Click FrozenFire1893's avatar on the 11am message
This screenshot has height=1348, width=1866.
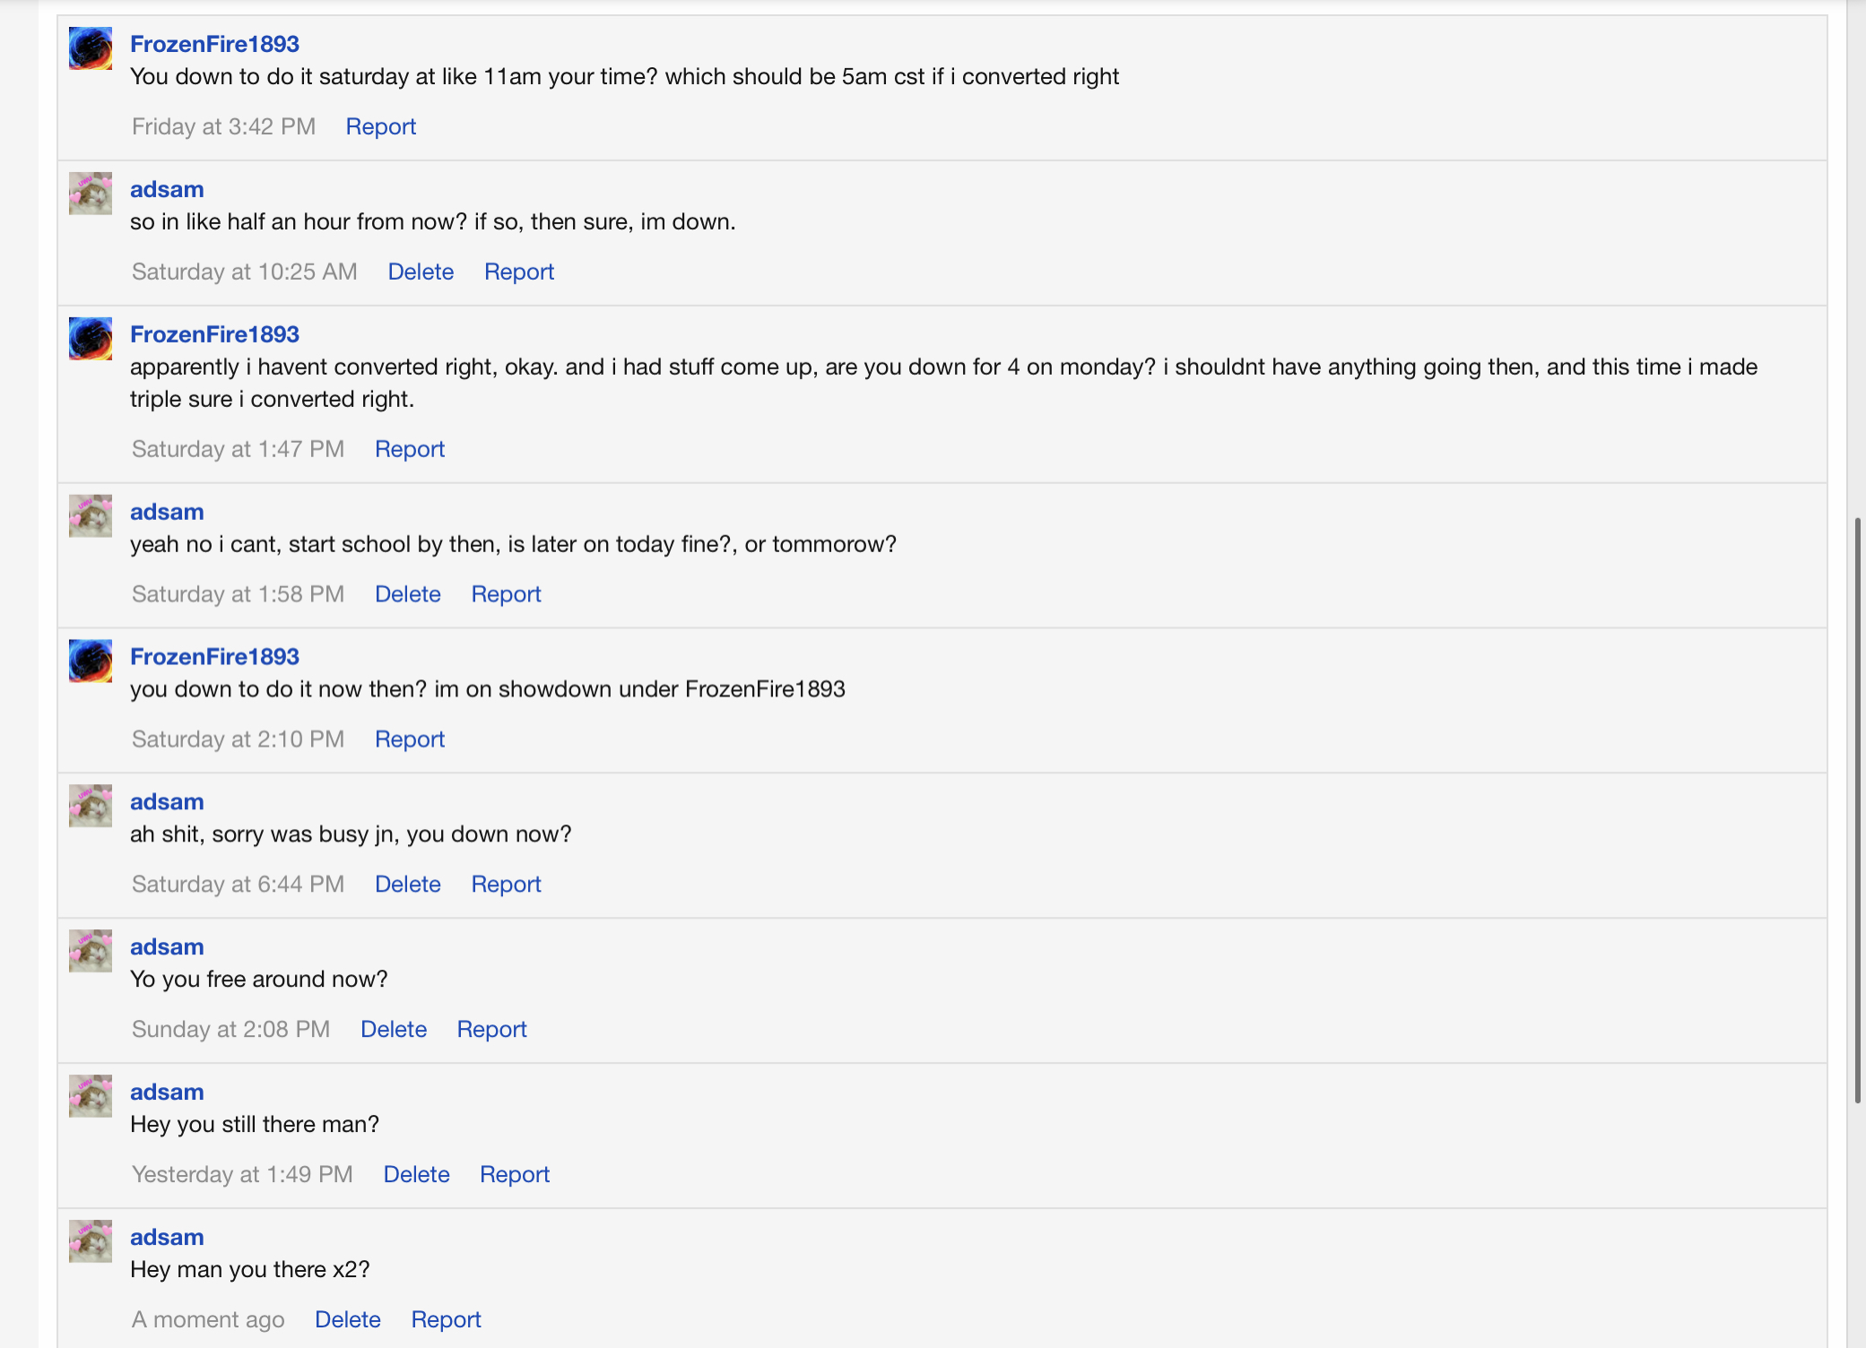[x=91, y=48]
